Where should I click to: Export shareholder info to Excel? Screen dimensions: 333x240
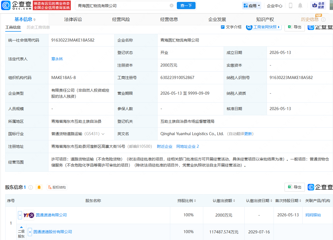pyautogui.click(x=294, y=187)
